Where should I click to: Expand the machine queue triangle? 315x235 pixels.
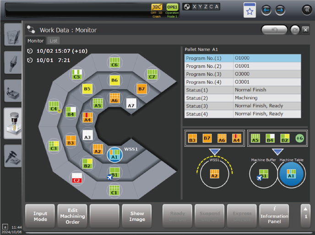pyautogui.click(x=277, y=152)
